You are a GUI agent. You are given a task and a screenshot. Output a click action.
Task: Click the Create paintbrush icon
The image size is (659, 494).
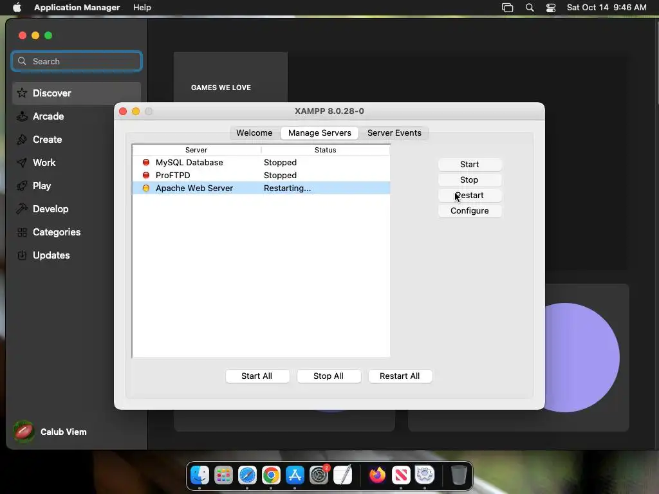(22, 140)
